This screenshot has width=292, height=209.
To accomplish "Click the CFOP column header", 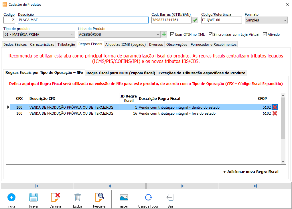I will point(265,99).
